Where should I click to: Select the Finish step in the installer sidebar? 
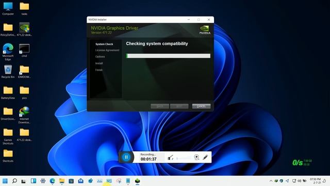[99, 70]
